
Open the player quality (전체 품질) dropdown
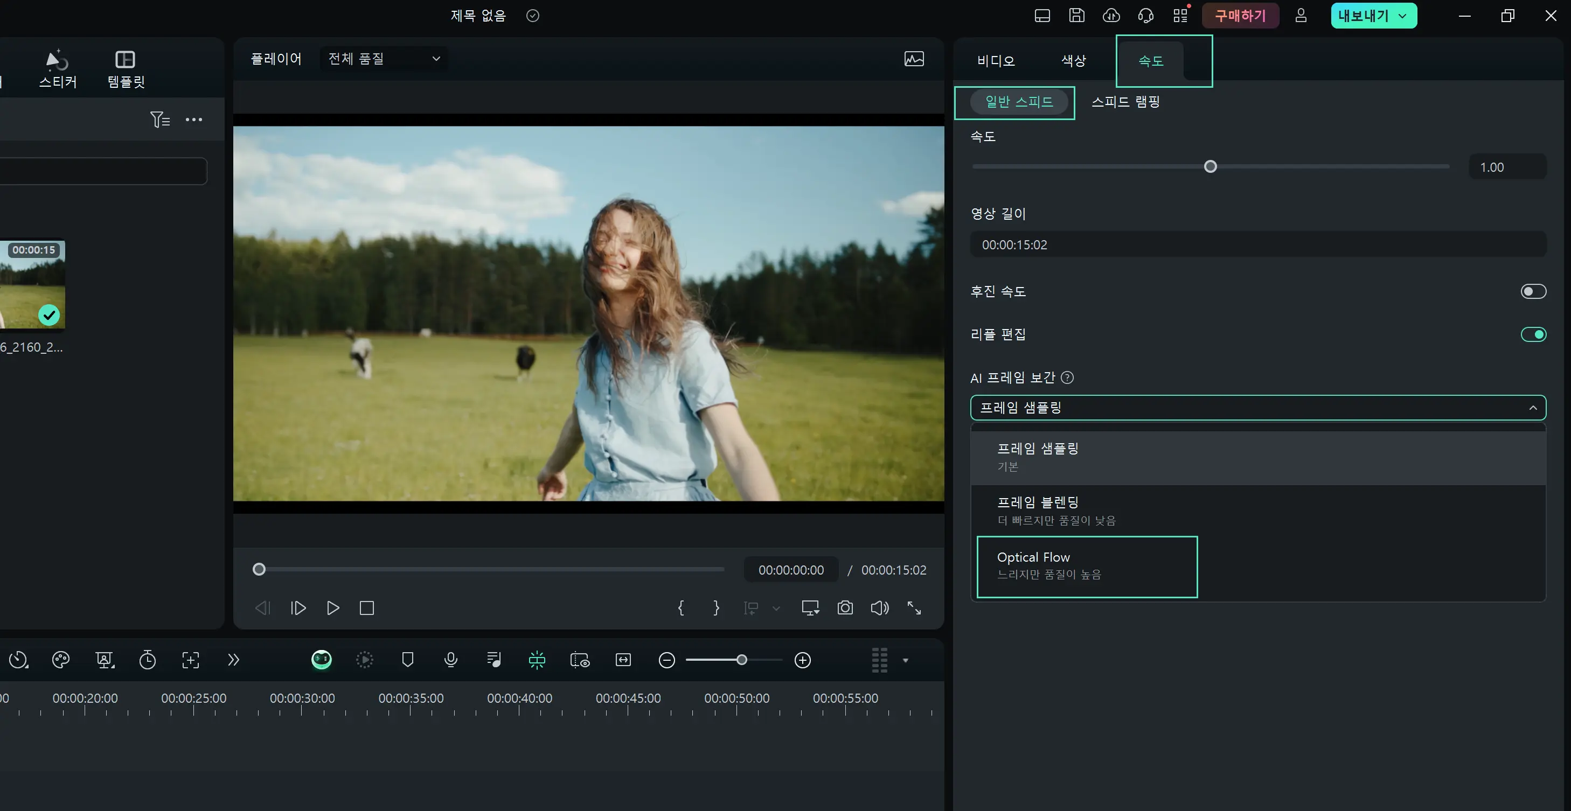384,59
